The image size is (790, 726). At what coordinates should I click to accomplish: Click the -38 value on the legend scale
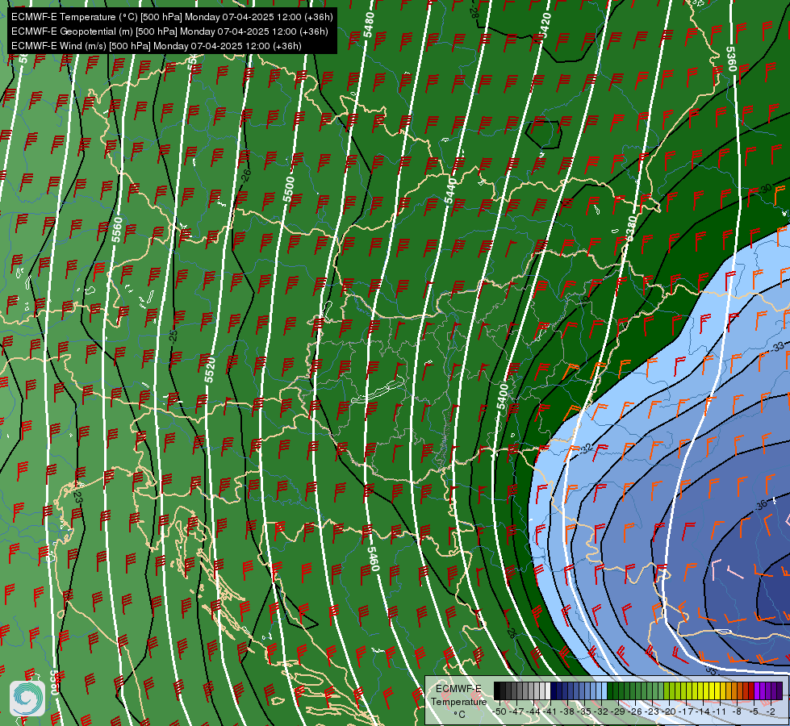point(567,711)
